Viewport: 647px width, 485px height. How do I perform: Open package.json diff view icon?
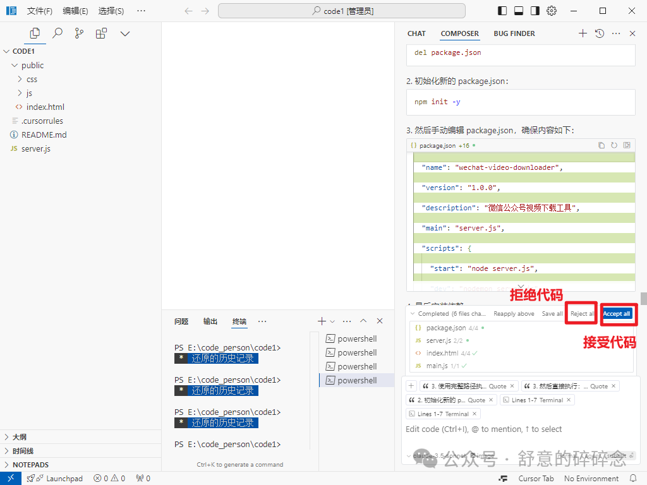click(627, 145)
